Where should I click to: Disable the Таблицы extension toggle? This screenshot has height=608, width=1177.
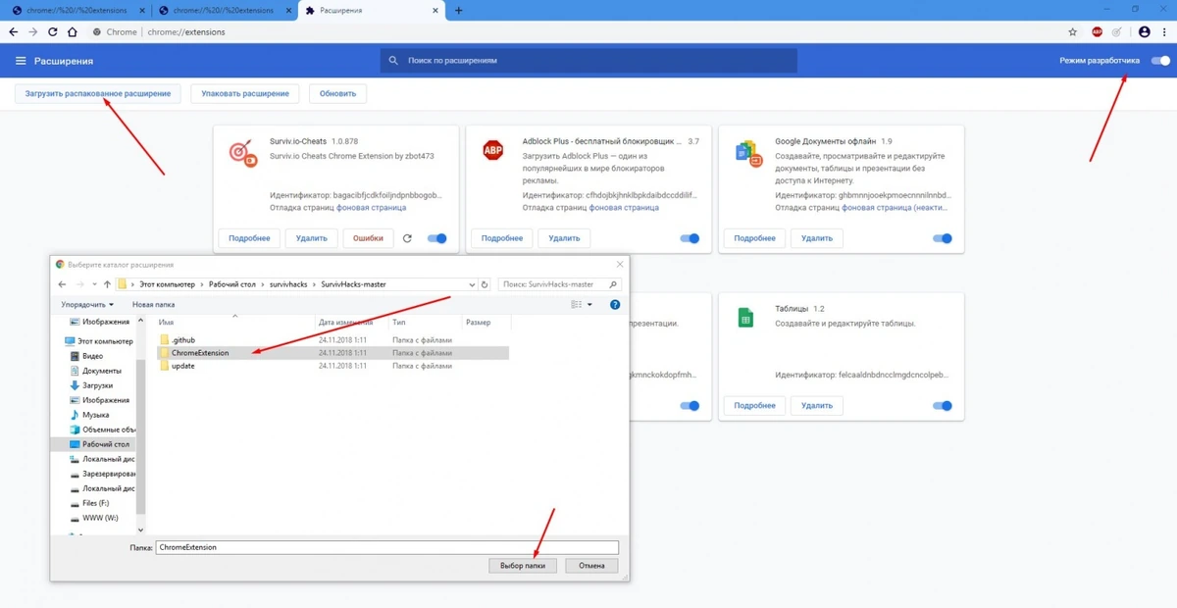943,405
